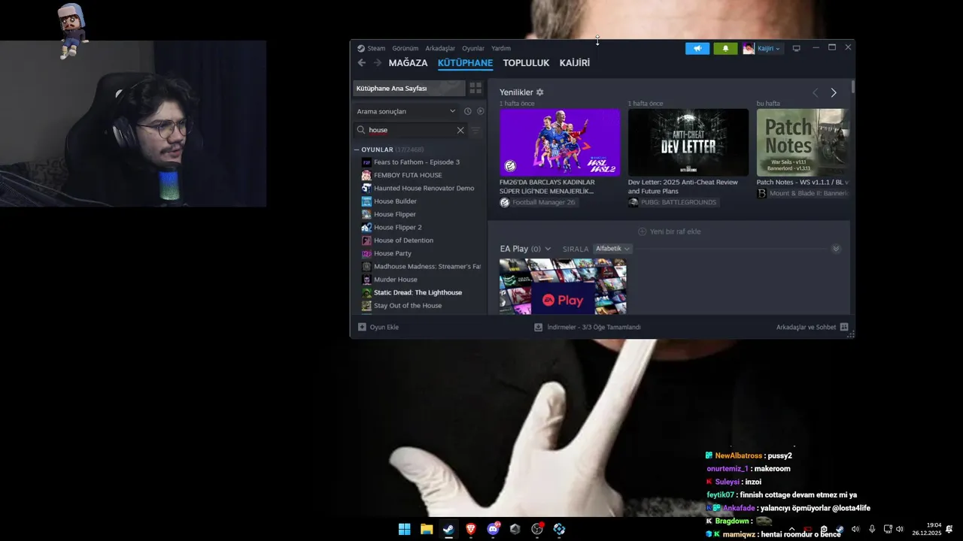Click Yeni bir raf ekle
Viewport: 963px width, 541px height.
(x=670, y=231)
